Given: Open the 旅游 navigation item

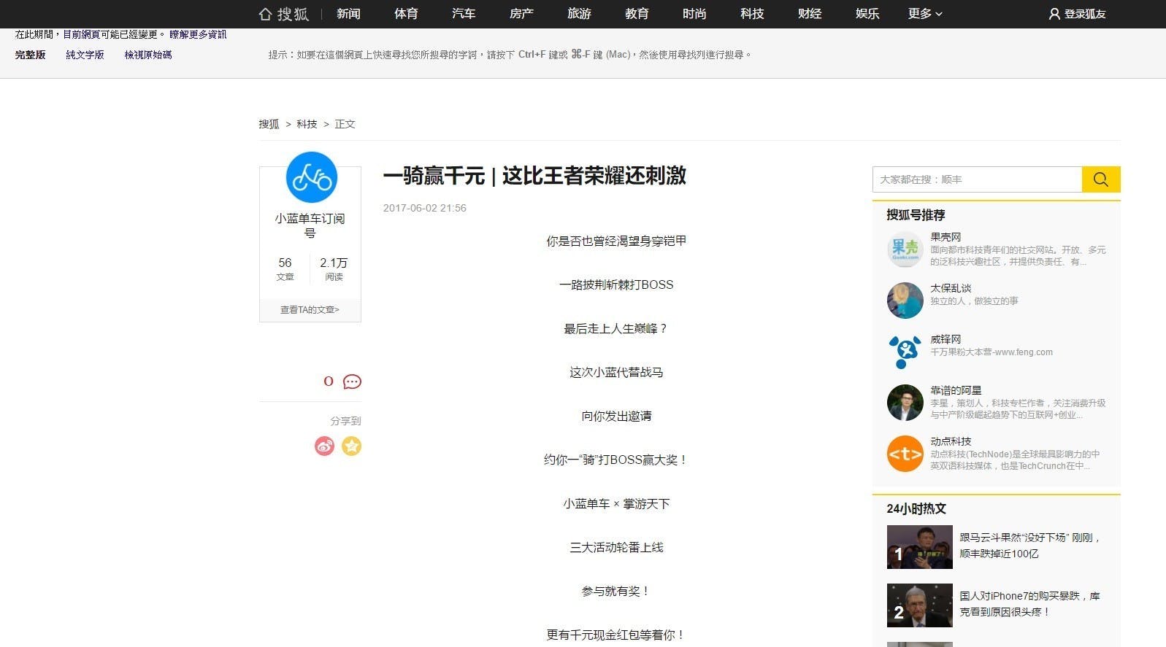Looking at the screenshot, I should pyautogui.click(x=579, y=14).
